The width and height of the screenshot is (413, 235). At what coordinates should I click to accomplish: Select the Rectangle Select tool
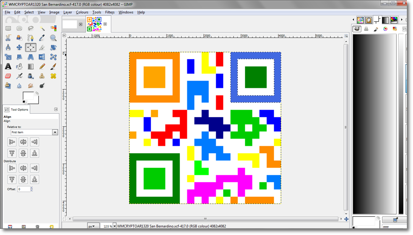click(x=8, y=28)
